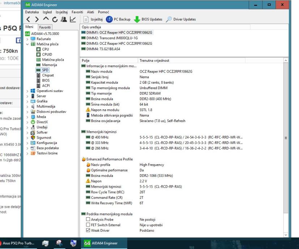Switch to the Favoriti tab
The height and width of the screenshot is (249, 299).
click(45, 27)
